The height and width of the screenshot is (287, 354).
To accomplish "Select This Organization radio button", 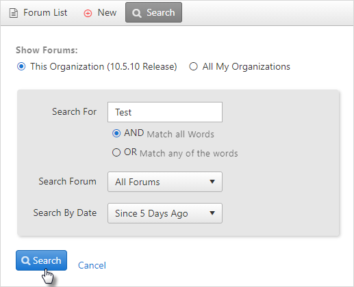I will (x=21, y=66).
